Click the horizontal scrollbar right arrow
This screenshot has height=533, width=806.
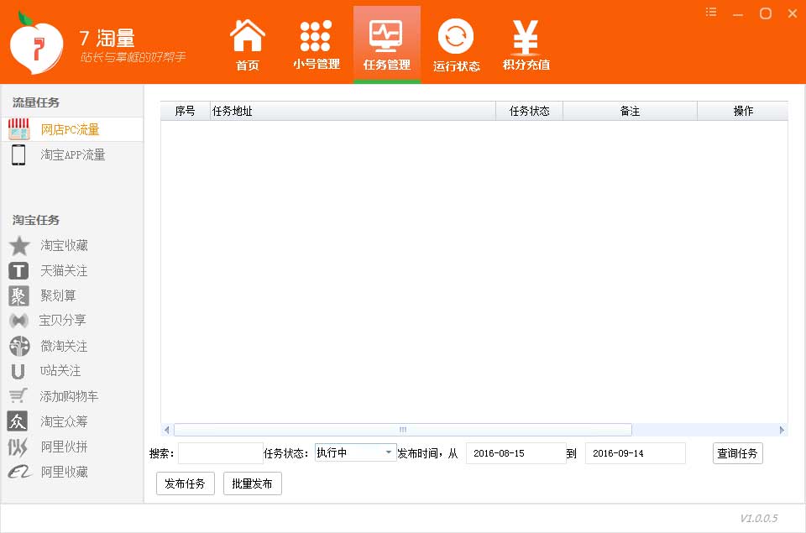[782, 430]
